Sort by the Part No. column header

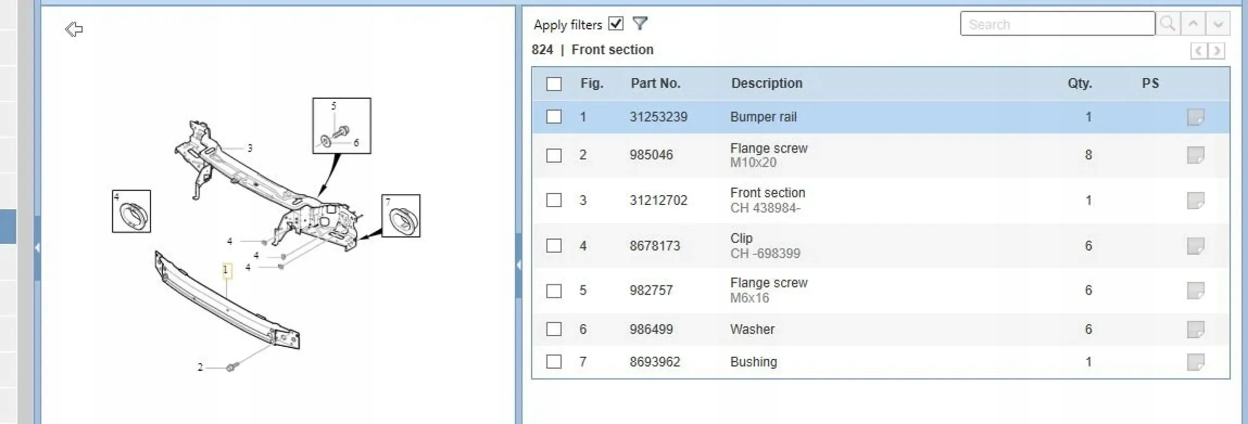(655, 83)
